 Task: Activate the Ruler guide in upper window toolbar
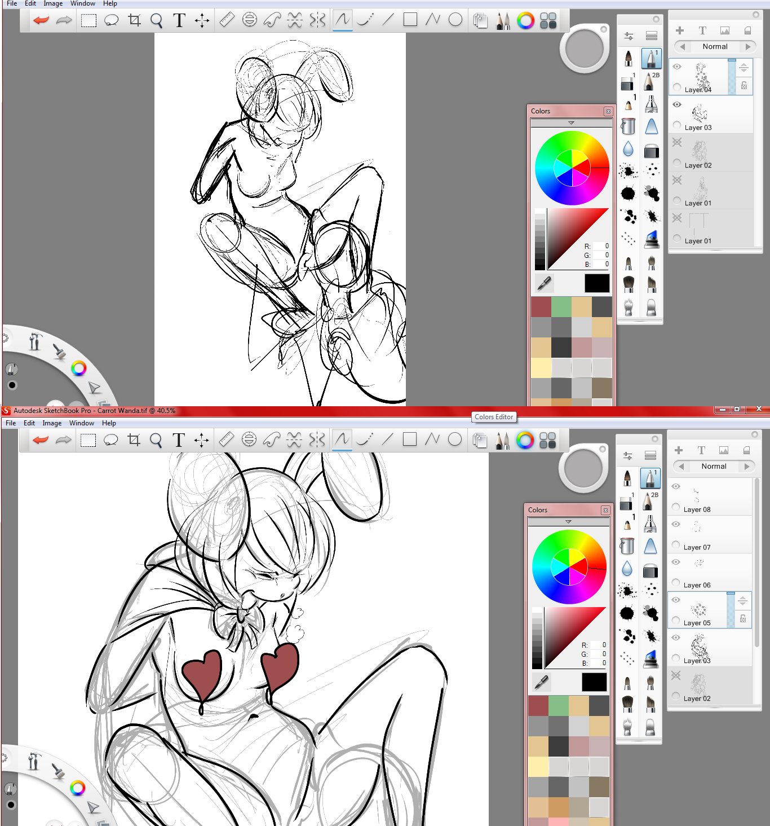pyautogui.click(x=227, y=20)
